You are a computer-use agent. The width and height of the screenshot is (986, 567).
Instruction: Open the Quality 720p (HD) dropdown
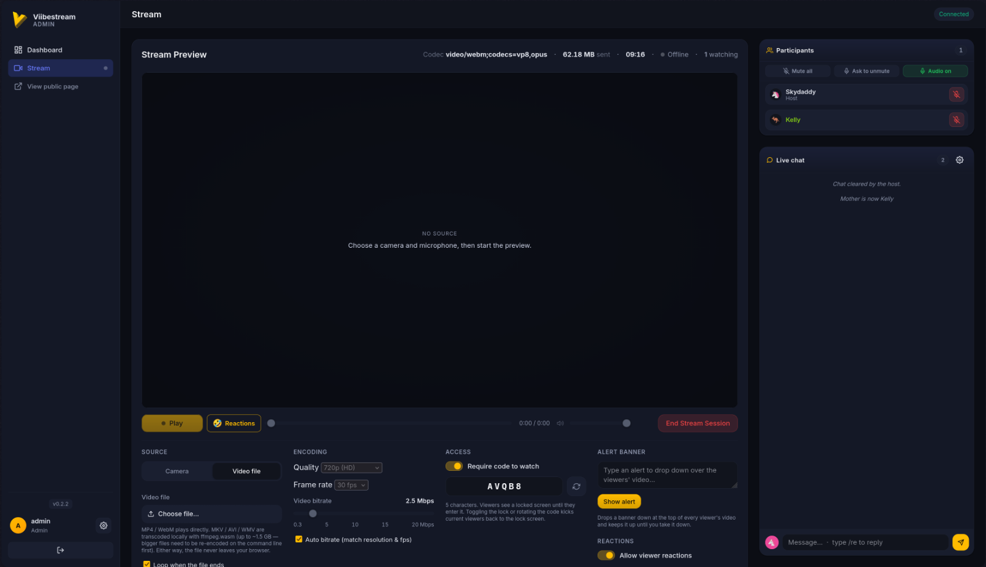pyautogui.click(x=351, y=468)
